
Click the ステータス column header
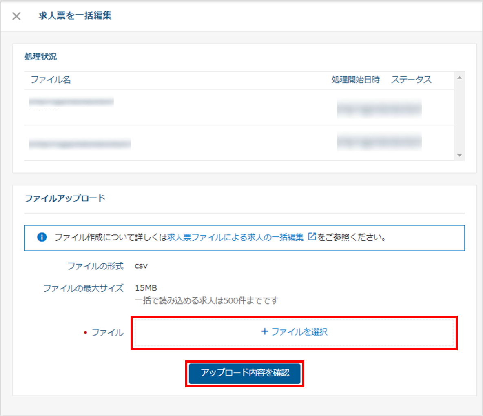click(x=411, y=80)
